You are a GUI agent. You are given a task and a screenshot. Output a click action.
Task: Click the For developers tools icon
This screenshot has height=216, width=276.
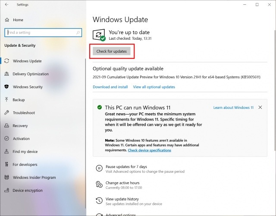click(6, 164)
